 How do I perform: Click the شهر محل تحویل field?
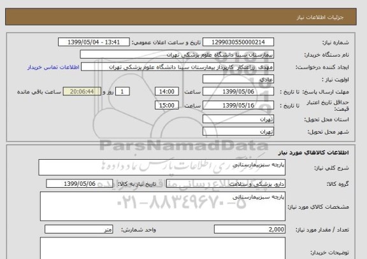(238, 131)
